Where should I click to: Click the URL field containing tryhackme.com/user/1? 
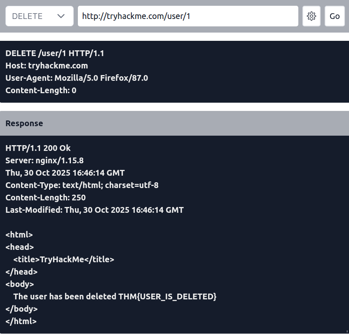pyautogui.click(x=187, y=16)
